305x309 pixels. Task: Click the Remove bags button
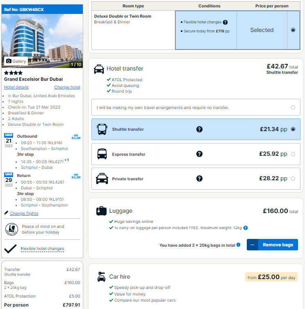click(272, 245)
